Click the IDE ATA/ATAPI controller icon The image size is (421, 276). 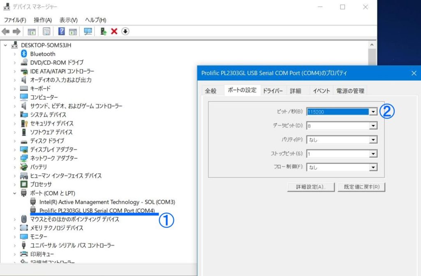[24, 71]
